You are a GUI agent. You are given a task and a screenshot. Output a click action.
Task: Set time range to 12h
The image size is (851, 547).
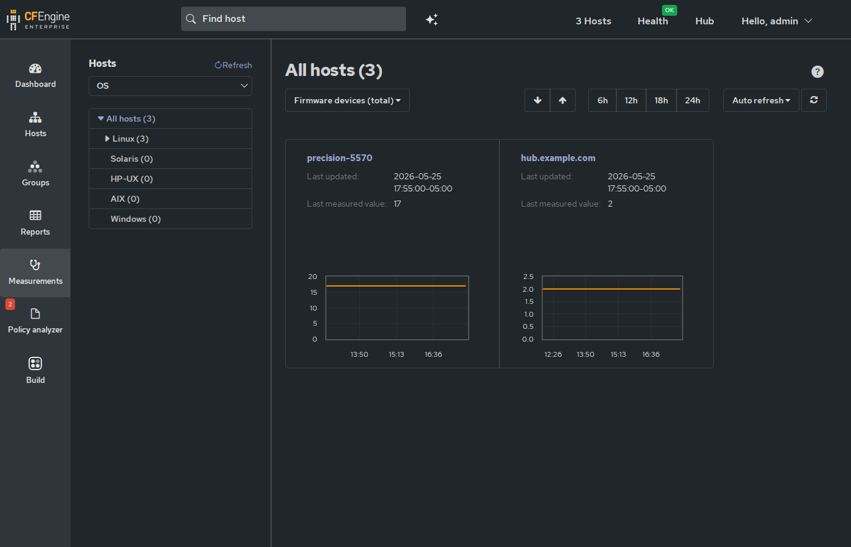point(631,100)
